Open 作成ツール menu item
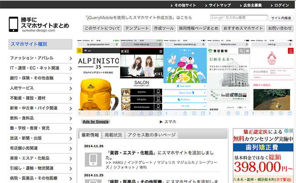The image size is (296, 183). pyautogui.click(x=164, y=29)
